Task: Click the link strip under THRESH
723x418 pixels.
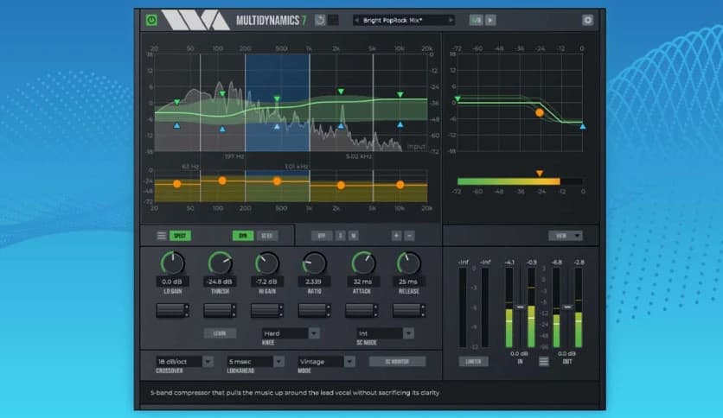Action: [220, 311]
